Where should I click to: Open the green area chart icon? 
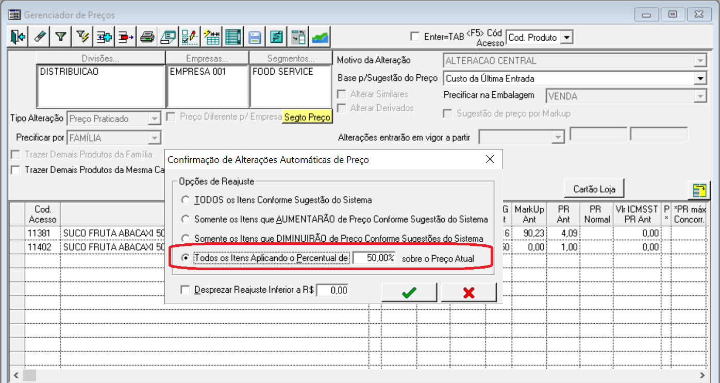tap(320, 37)
